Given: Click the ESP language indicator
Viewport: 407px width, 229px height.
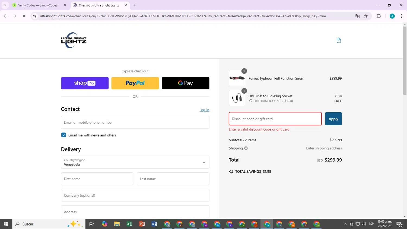Looking at the screenshot, I should pos(371,224).
